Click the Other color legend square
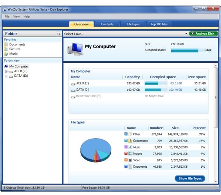This screenshot has width=221, height=195. (126, 134)
